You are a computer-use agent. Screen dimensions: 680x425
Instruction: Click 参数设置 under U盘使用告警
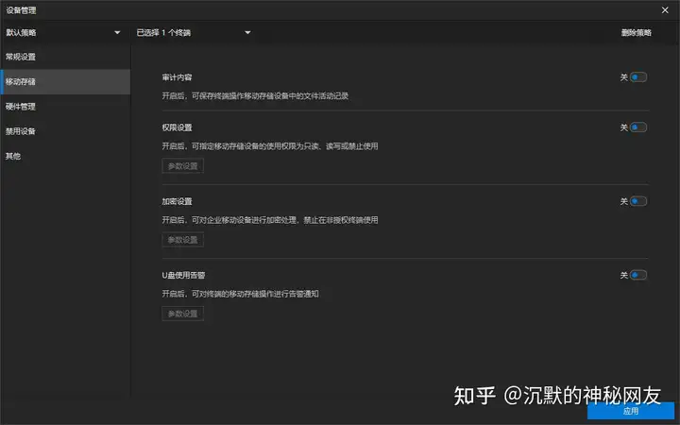point(182,314)
